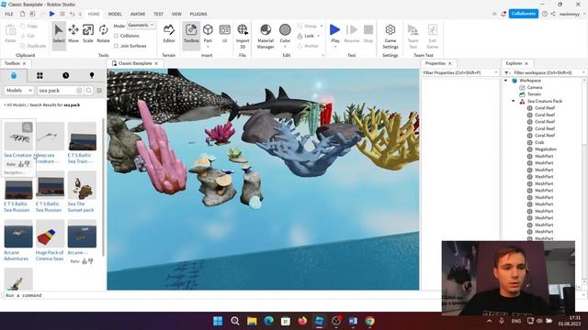Screen dimensions: 588x330
Task: Select Sea The Sunset pack thumbnail
Action: pyautogui.click(x=82, y=185)
